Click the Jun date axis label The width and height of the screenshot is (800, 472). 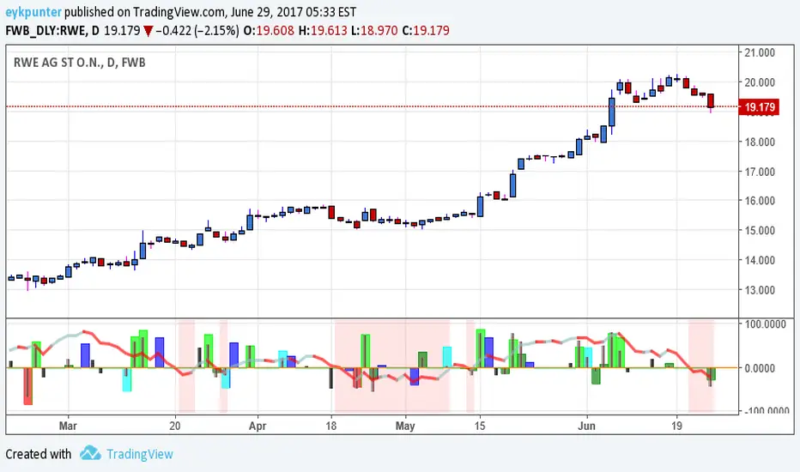click(x=587, y=426)
